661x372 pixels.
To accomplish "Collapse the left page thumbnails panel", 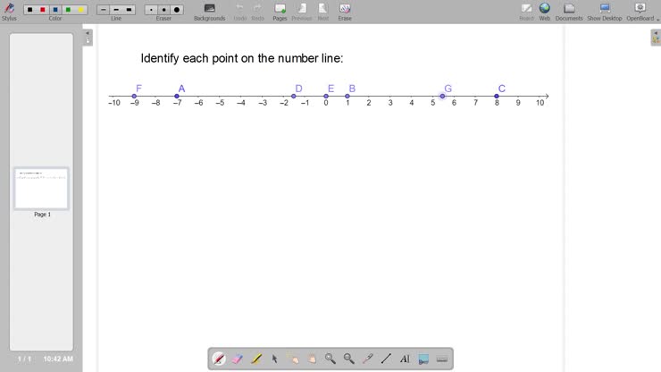I will pos(88,38).
